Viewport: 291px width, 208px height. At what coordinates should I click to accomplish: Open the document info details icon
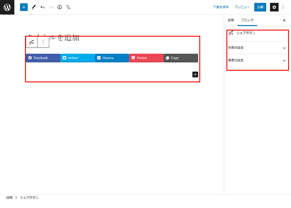60,7
